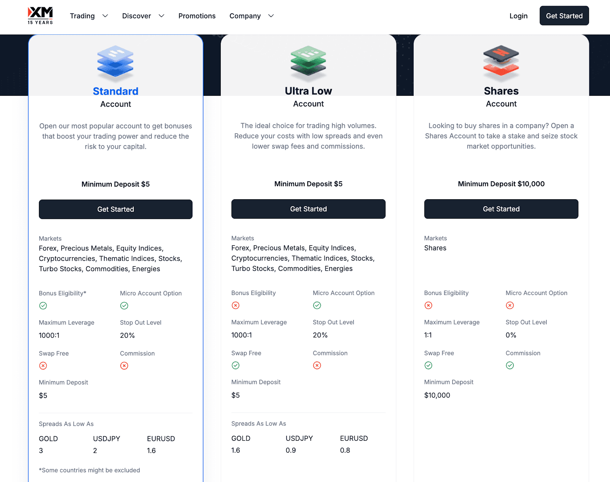The width and height of the screenshot is (610, 482).
Task: Click the bold "Minimum Deposit $10,000" text
Action: point(501,184)
